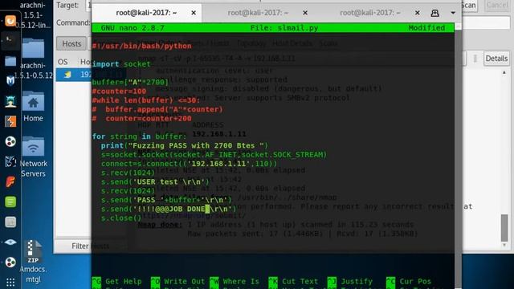514x289 pixels.
Task: Open the Files folder icon in the dock
Action: [x=10, y=61]
